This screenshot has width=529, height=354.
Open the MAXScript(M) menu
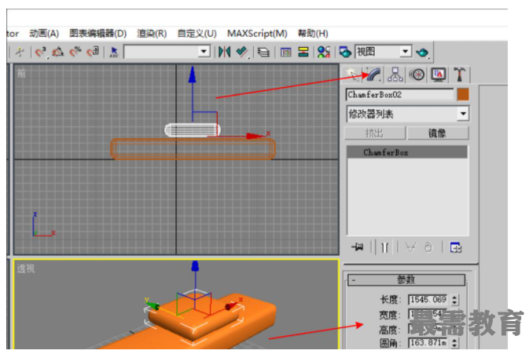[257, 33]
